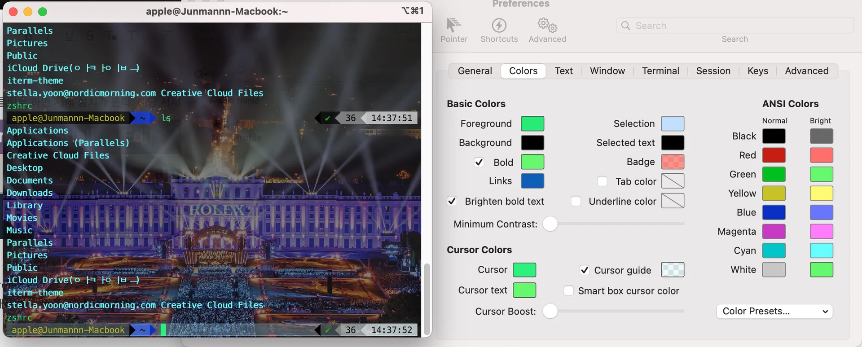The width and height of the screenshot is (862, 347).
Task: Click in the Preferences search field
Action: (734, 26)
